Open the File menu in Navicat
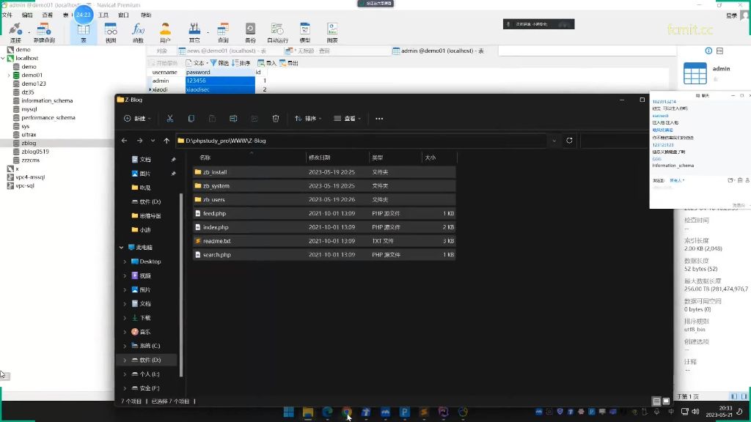The height and width of the screenshot is (422, 751). pos(7,15)
